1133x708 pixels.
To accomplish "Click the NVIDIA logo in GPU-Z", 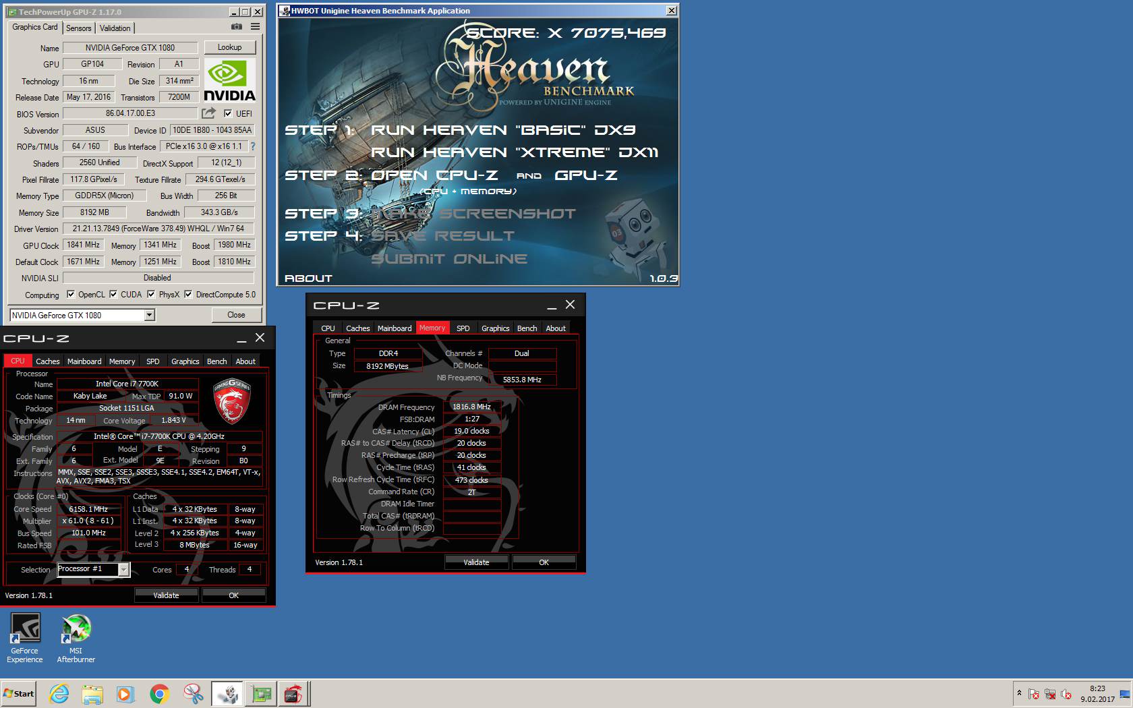I will [x=229, y=80].
